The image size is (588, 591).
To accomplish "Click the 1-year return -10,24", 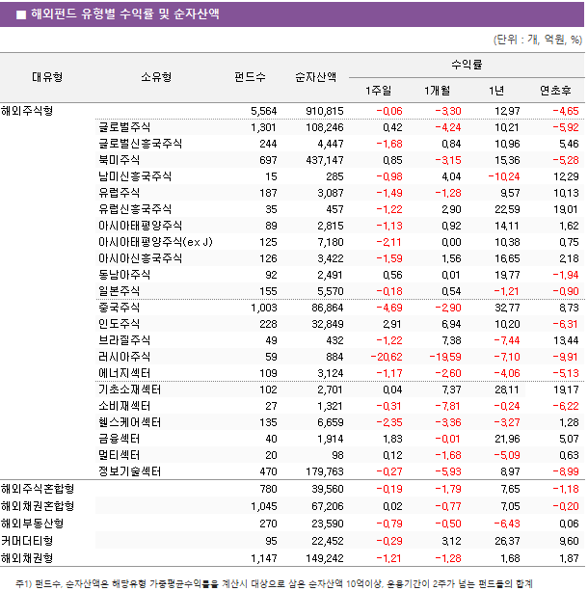I will 504,176.
